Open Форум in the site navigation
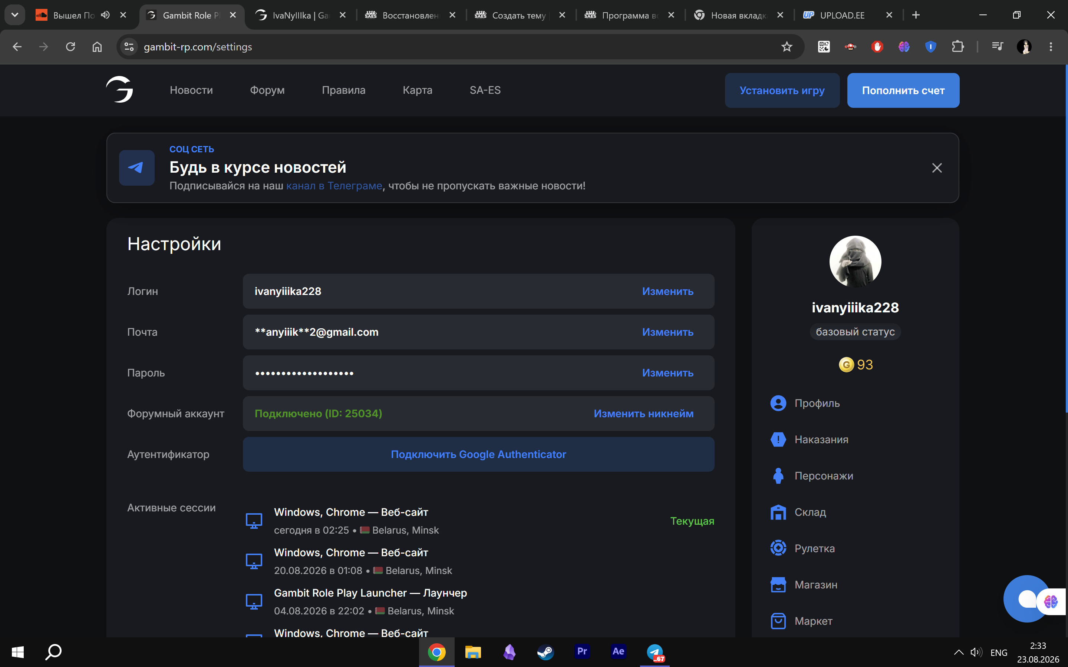This screenshot has width=1068, height=667. coord(267,90)
